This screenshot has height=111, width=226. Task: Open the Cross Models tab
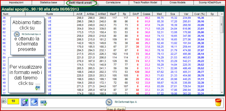(x=177, y=2)
